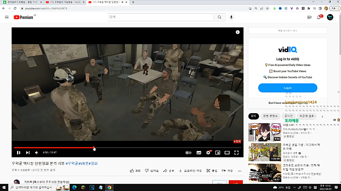Viewport: 341px width, 191px height.
Task: Click the progress bar scrubber handle
Action: click(x=94, y=148)
